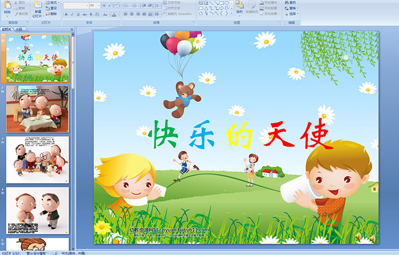399x255 pixels.
Task: Click the Find (查找) binoculars icon
Action: [292, 3]
